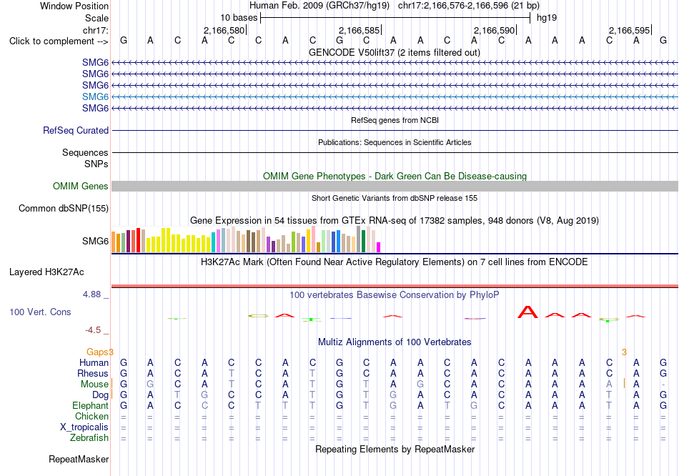Open 'Repeating Elements by RepeatMasker' title
This screenshot has width=679, height=476.
395,449
